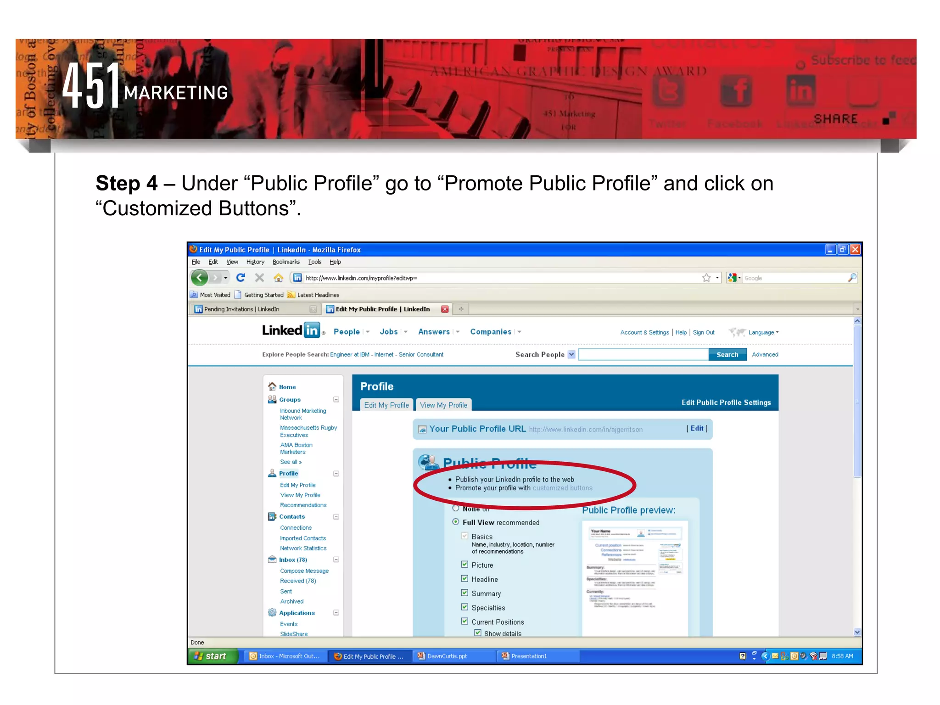The image size is (940, 705).
Task: Go to the browser home page icon
Action: [x=278, y=277]
